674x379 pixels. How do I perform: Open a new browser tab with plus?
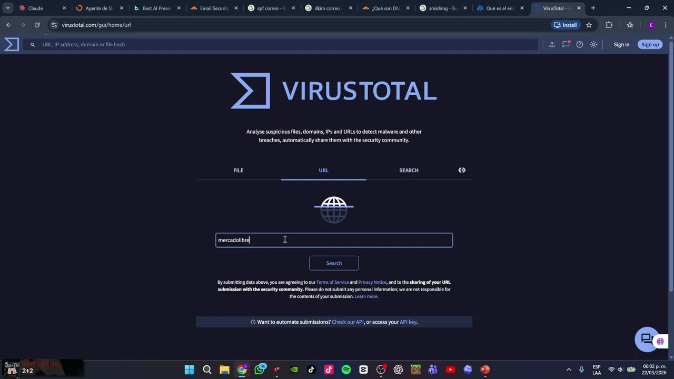point(593,8)
